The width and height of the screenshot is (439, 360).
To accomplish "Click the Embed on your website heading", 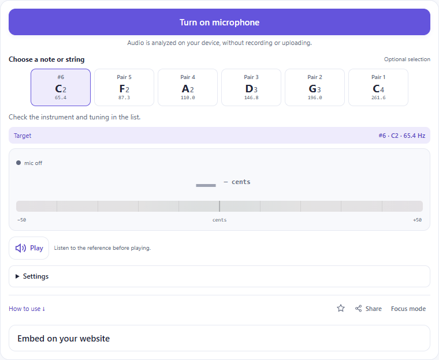I will point(64,339).
